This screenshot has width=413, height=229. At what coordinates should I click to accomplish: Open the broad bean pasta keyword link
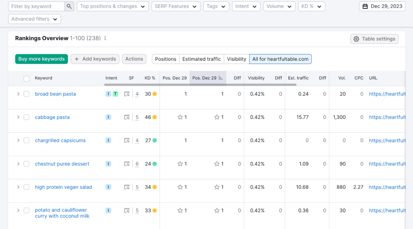55,94
